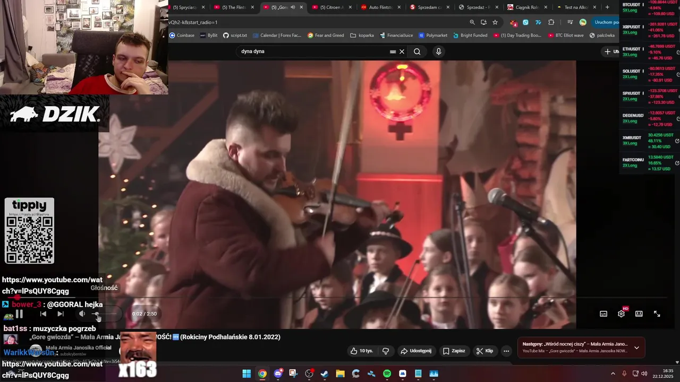Open Fear and Greed bookmark
The height and width of the screenshot is (382, 680).
point(326,36)
